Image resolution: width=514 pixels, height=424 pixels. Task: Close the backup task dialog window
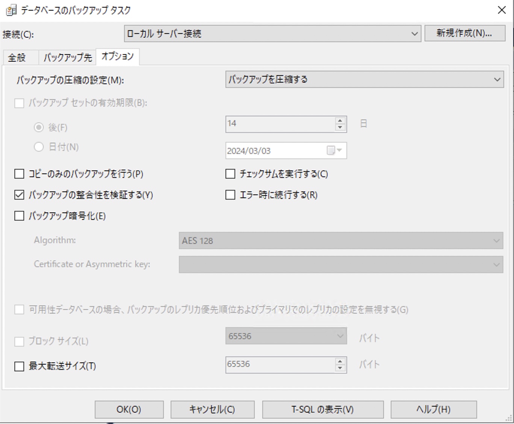click(502, 10)
